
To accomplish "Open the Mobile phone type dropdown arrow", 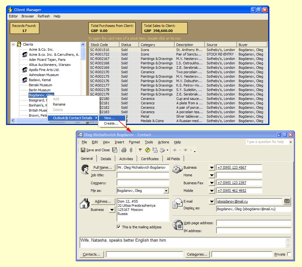I will pos(212,191).
